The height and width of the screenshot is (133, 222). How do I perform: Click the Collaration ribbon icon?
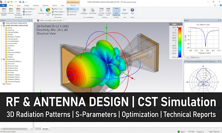coord(84,11)
